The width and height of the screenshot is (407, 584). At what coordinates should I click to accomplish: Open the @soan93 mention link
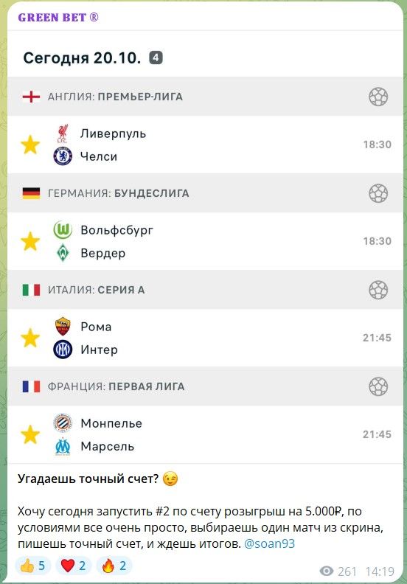pyautogui.click(x=269, y=543)
